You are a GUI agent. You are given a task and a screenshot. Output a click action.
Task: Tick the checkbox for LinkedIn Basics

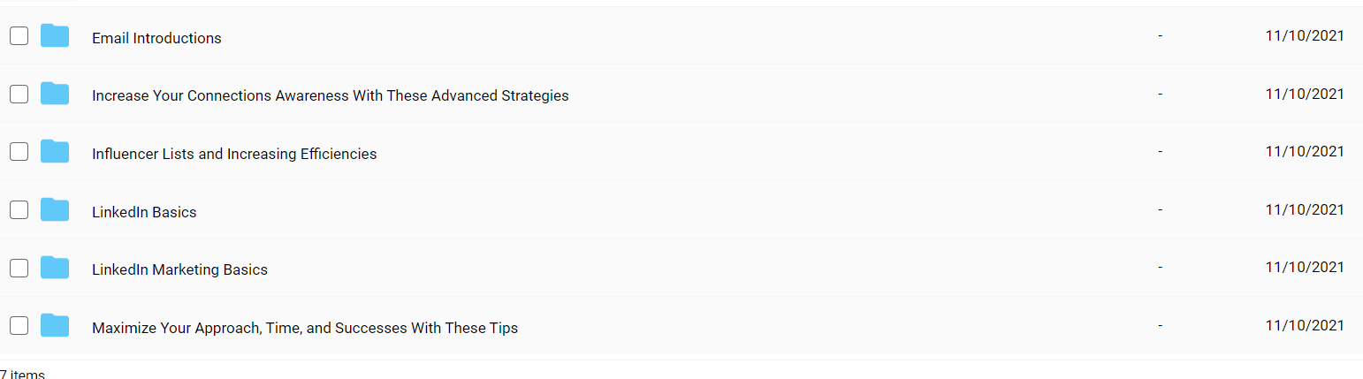(x=19, y=210)
